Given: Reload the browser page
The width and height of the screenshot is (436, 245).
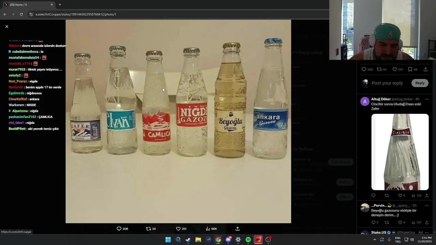Looking at the screenshot, I should click(x=21, y=14).
